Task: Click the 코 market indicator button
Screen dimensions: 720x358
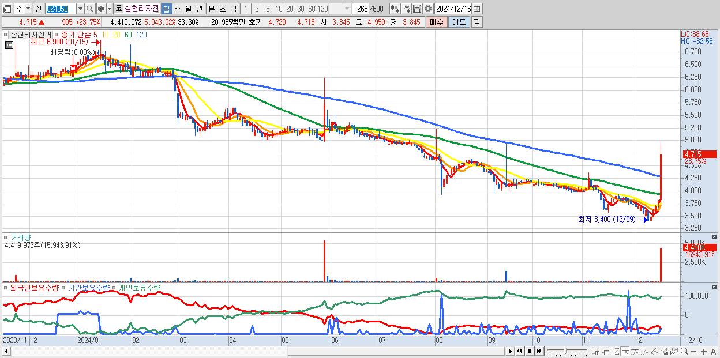Action: (118, 9)
